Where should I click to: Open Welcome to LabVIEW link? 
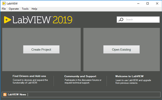(x=129, y=76)
